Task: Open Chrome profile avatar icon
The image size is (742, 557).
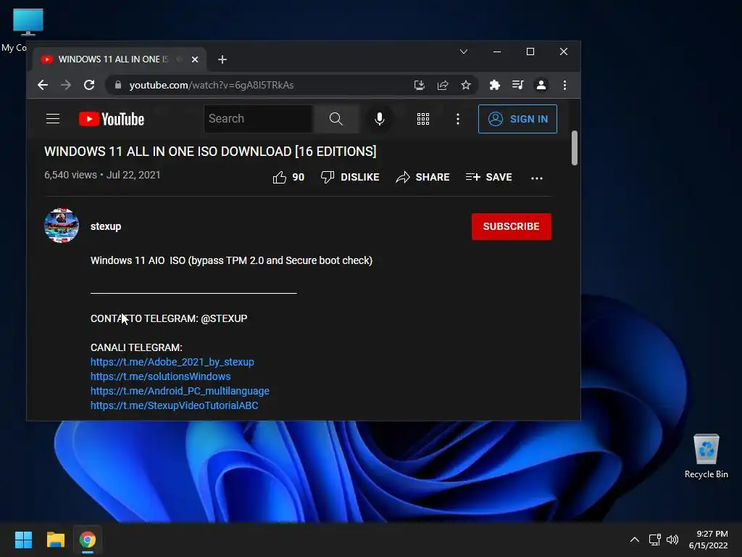Action: coord(541,85)
